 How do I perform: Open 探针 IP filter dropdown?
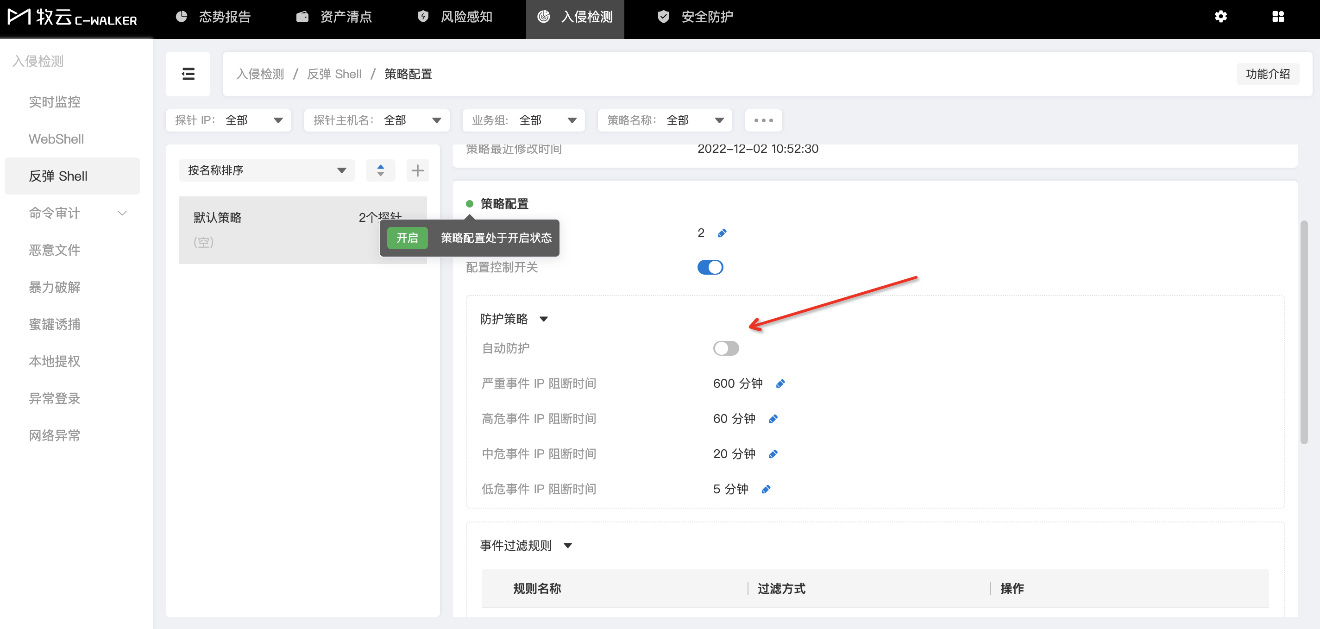point(228,120)
